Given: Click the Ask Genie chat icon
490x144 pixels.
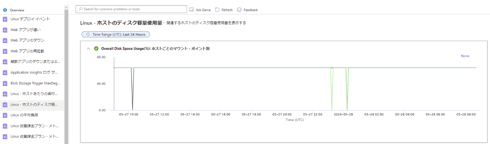Looking at the screenshot, I should click(191, 10).
